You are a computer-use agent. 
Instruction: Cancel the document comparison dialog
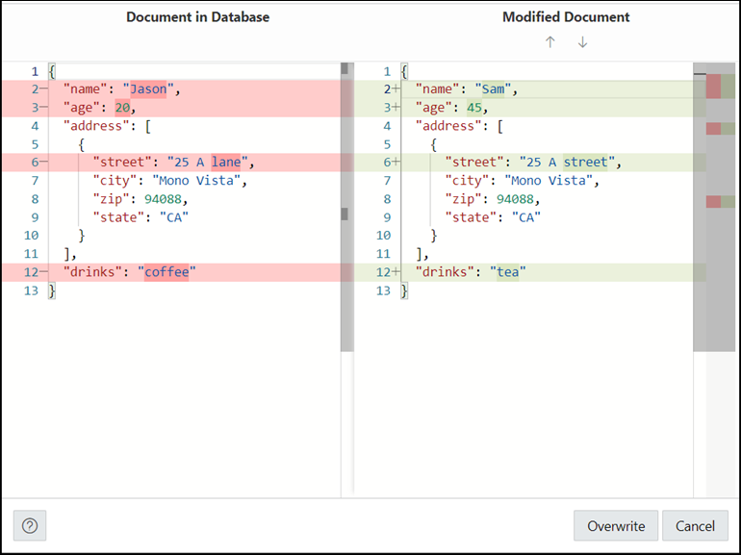tap(695, 525)
